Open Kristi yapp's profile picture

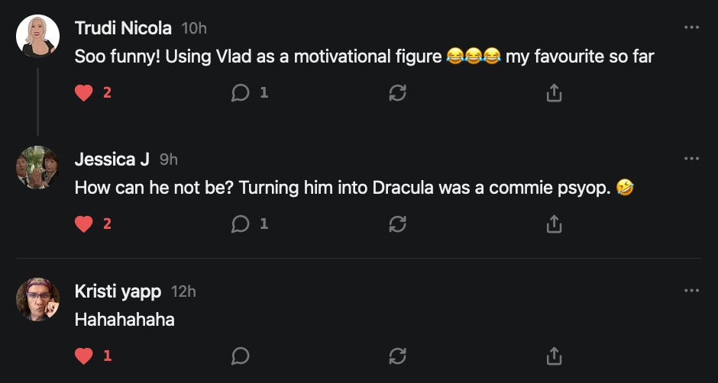(x=37, y=300)
